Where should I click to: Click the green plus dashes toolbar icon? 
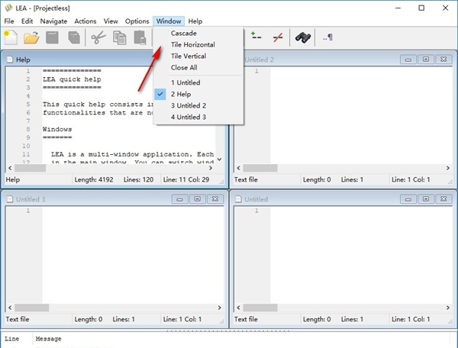(256, 36)
